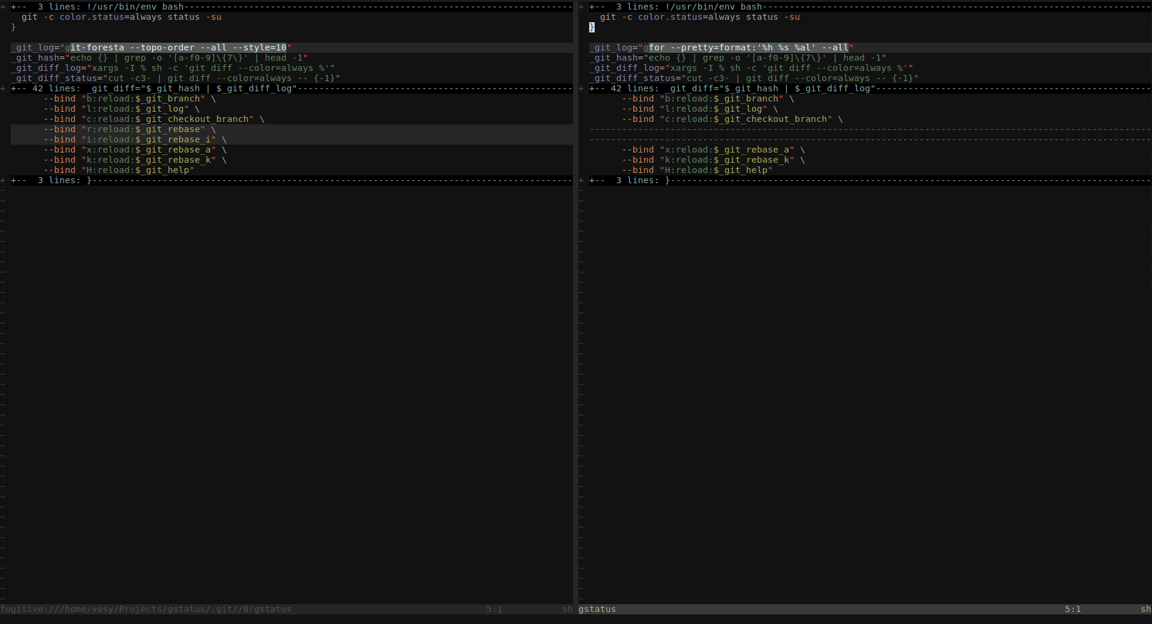This screenshot has width=1152, height=624.
Task: Open the '42 lines: _git_diff' fold in left pane
Action: coord(292,88)
